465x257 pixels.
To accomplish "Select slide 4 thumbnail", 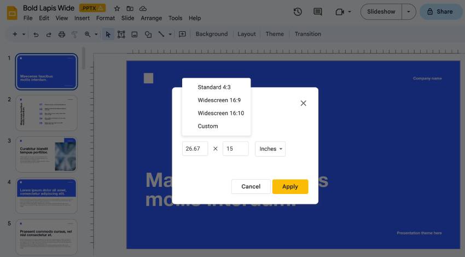I will [x=47, y=196].
